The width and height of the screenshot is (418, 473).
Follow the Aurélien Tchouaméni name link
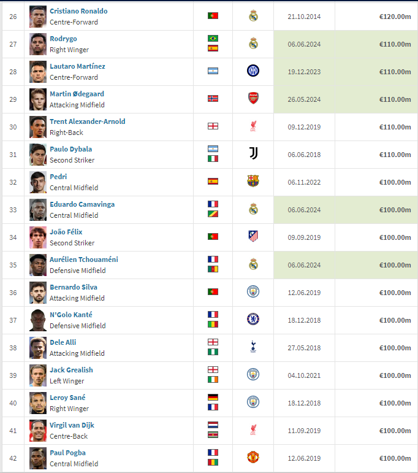coord(84,260)
